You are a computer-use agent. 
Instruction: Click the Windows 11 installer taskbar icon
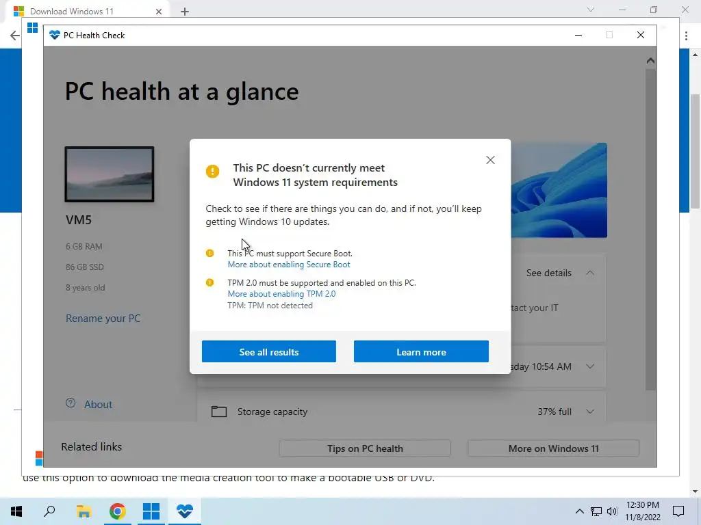(151, 511)
